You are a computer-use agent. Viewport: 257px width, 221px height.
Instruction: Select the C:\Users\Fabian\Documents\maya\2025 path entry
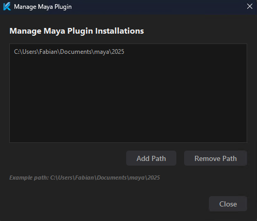(69, 52)
